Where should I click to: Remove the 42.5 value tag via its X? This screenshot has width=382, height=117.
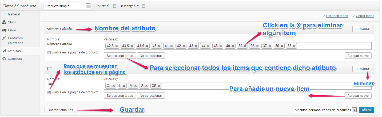click(x=116, y=46)
